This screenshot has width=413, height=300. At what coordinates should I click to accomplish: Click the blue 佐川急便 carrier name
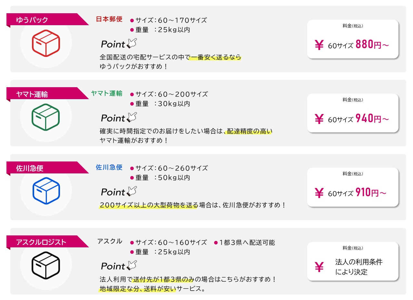tap(109, 167)
